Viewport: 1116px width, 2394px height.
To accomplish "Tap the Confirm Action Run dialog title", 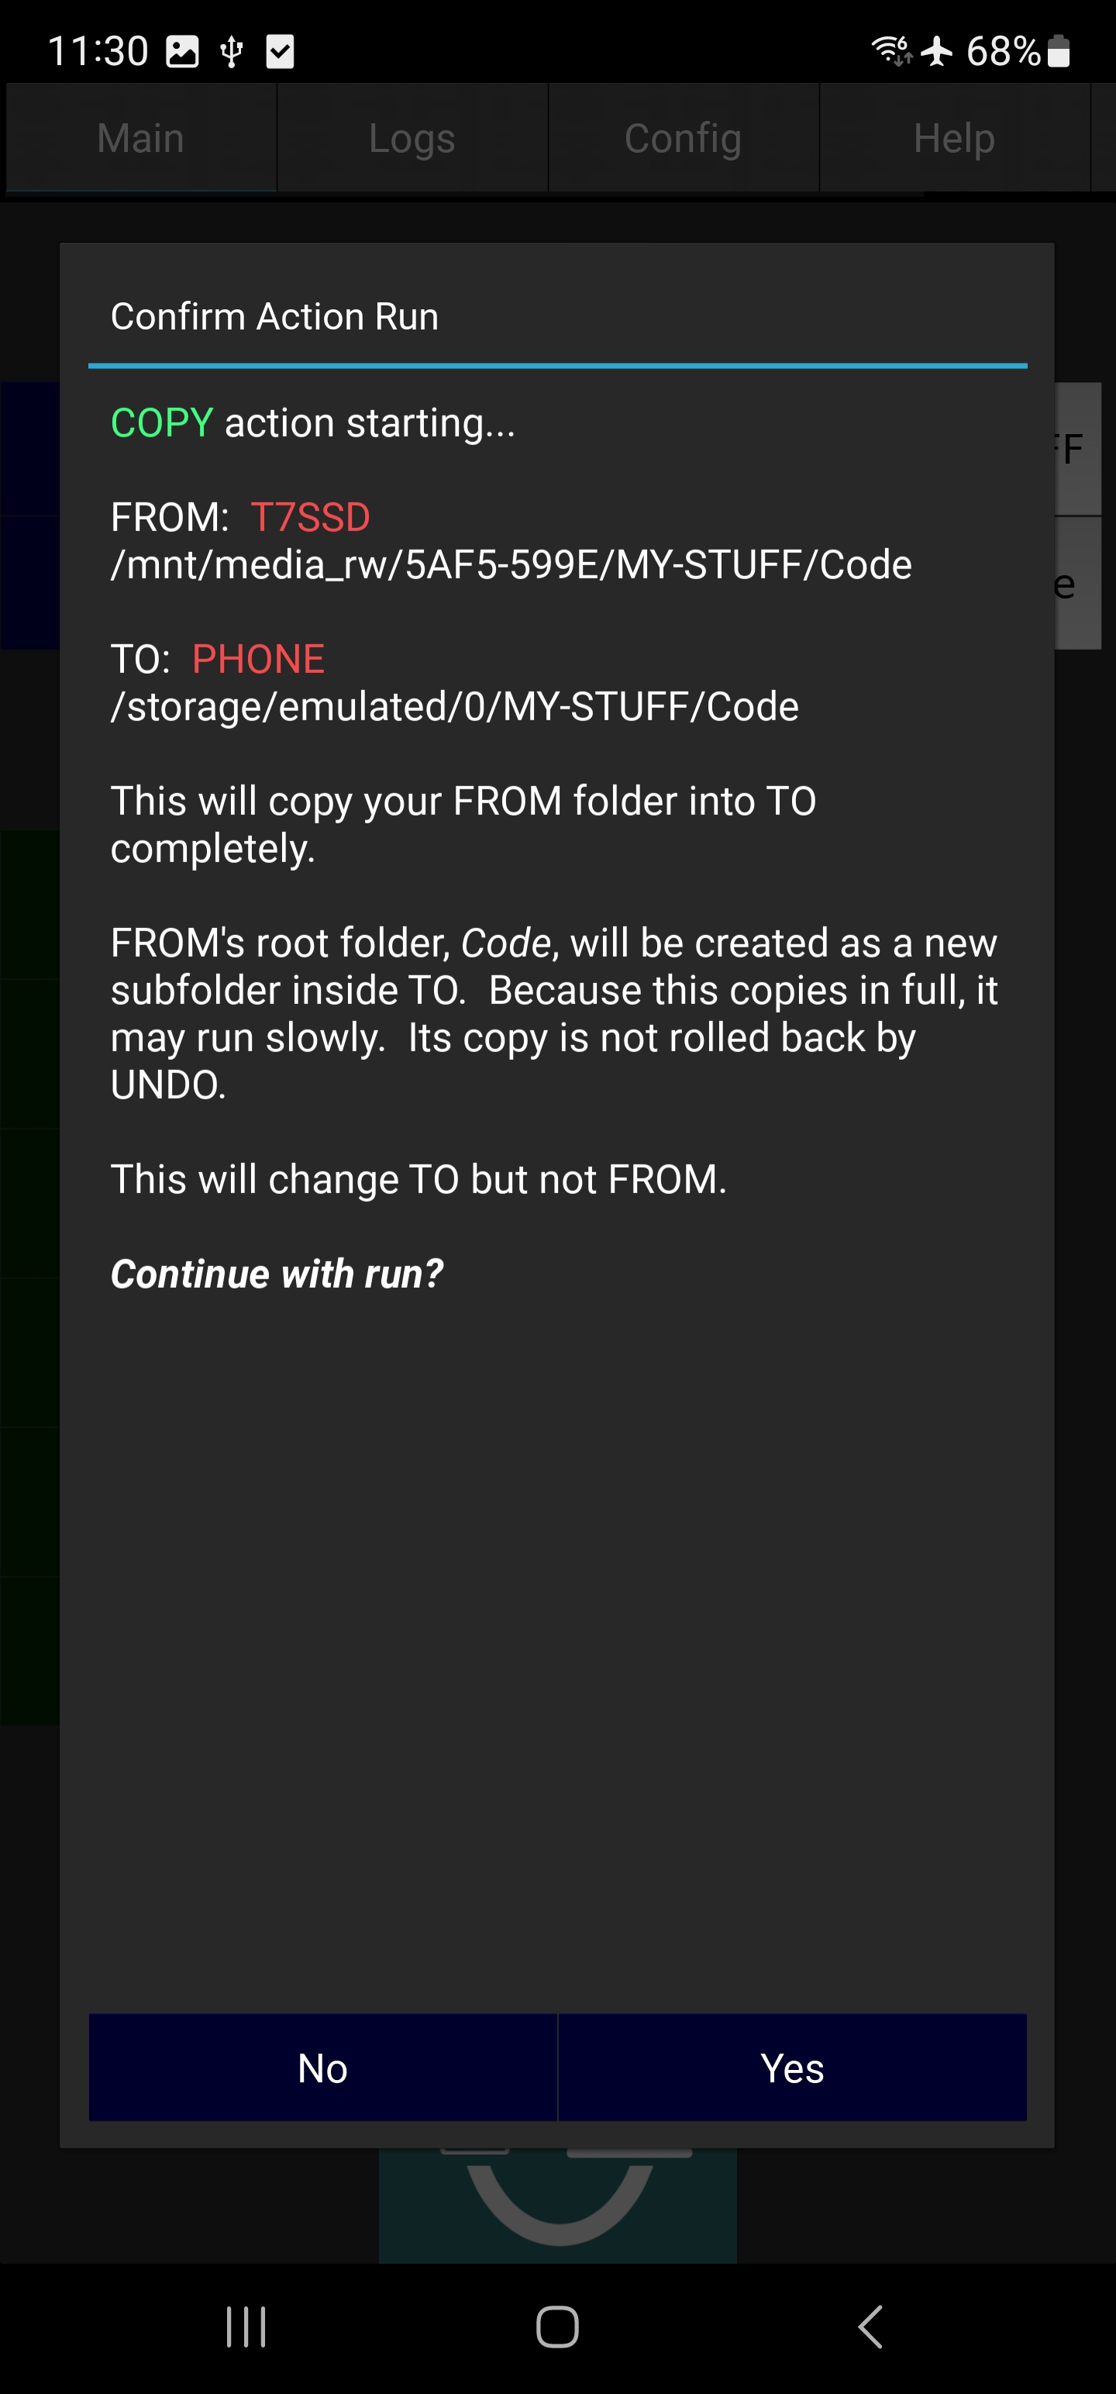I will click(274, 317).
